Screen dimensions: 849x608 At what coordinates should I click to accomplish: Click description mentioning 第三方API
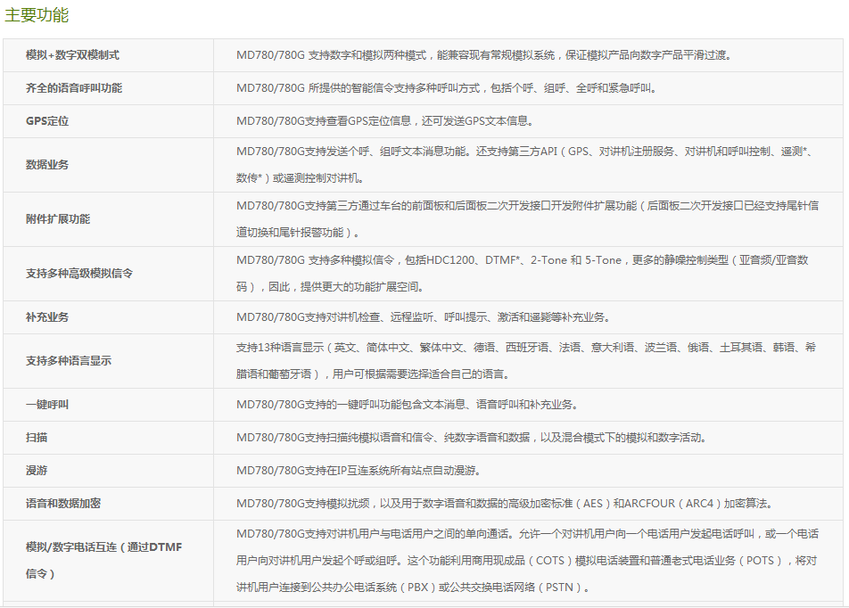pyautogui.click(x=524, y=165)
